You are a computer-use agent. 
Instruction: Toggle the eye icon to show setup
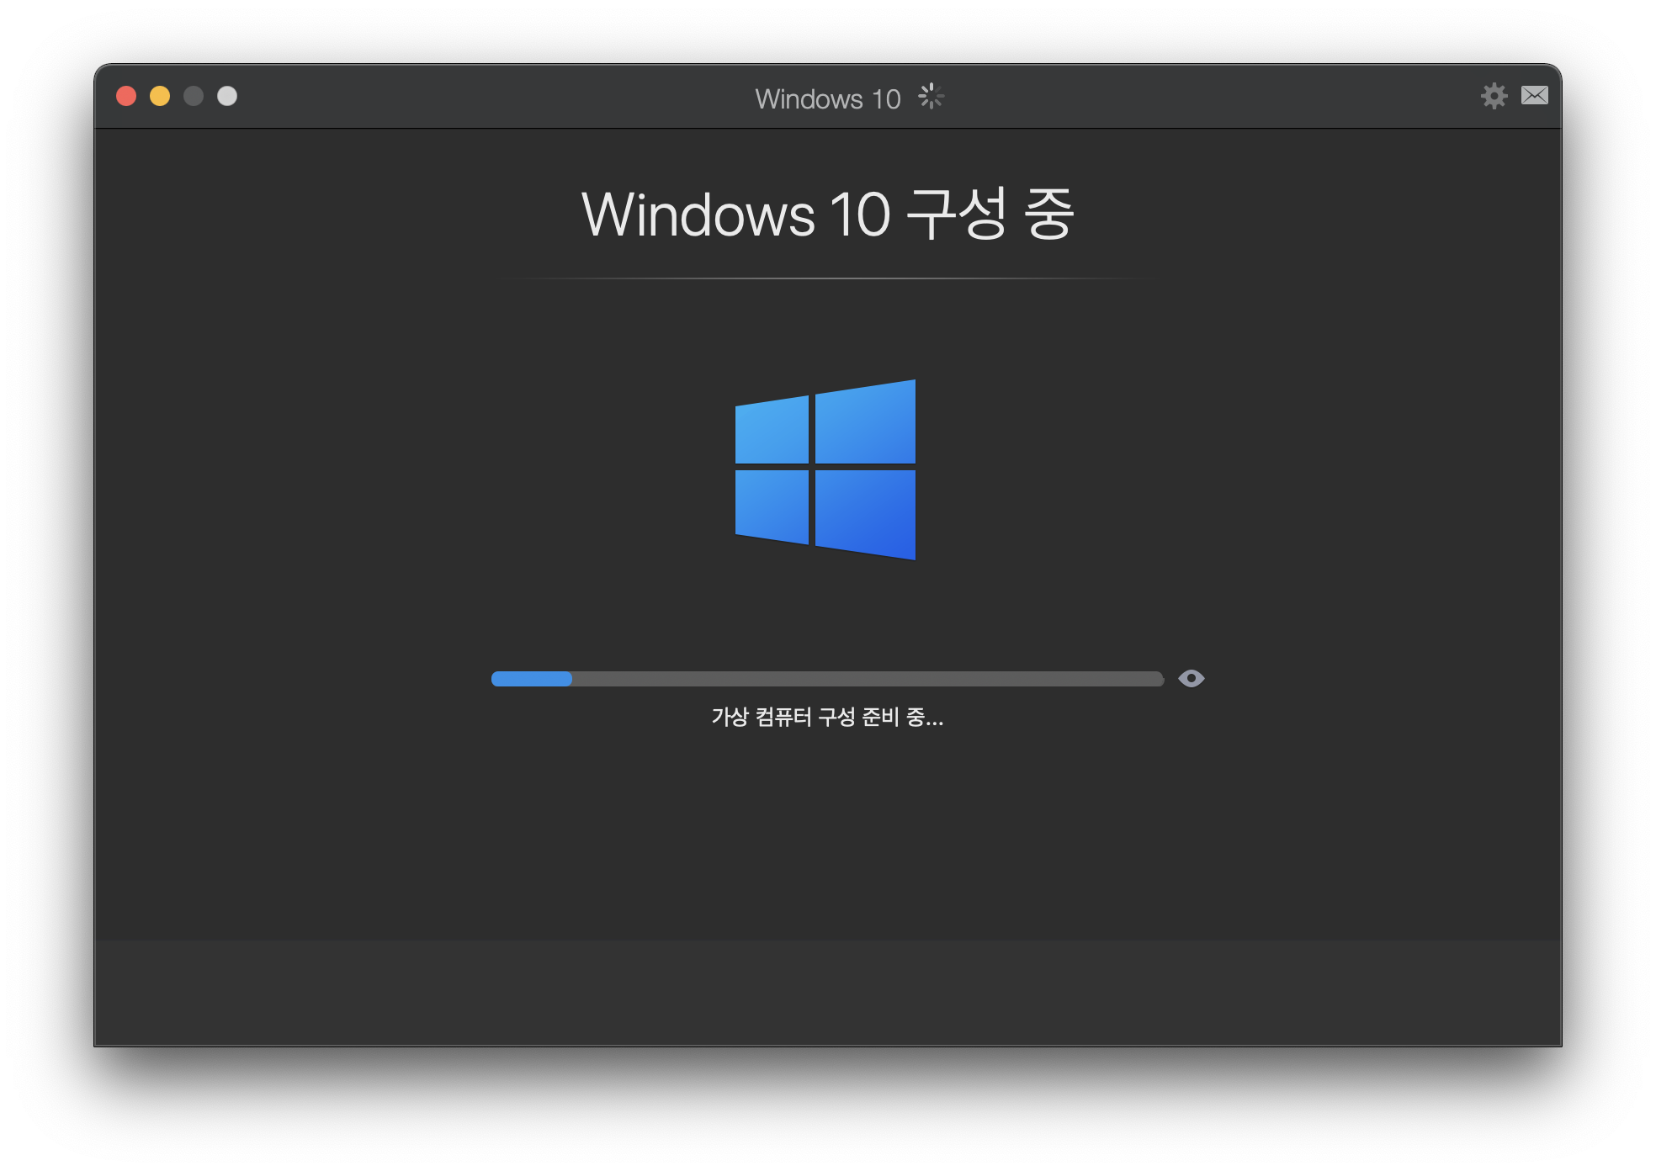[1191, 678]
